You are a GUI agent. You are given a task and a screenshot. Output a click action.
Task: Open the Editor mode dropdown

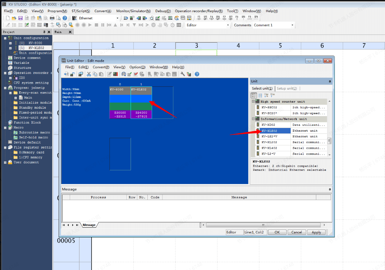(x=228, y=25)
